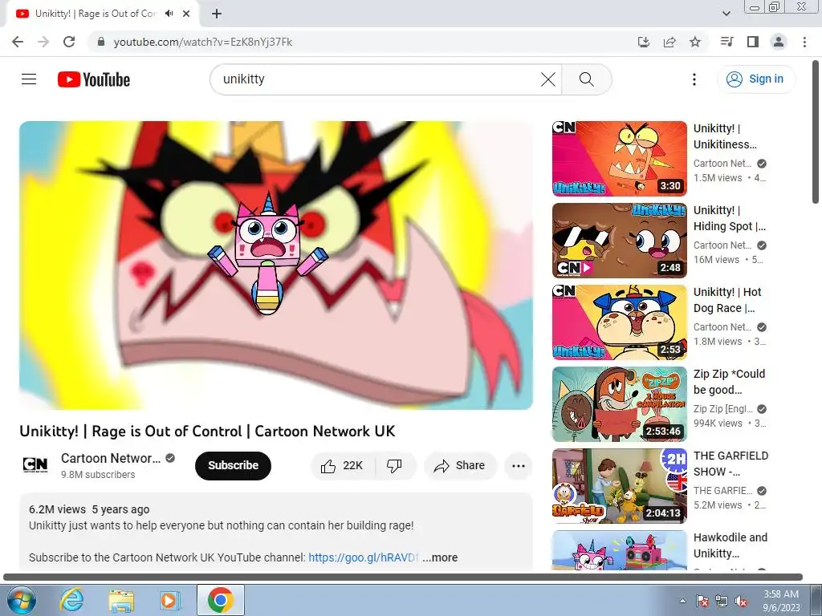Click the page vertical scrollbar

coord(816,132)
